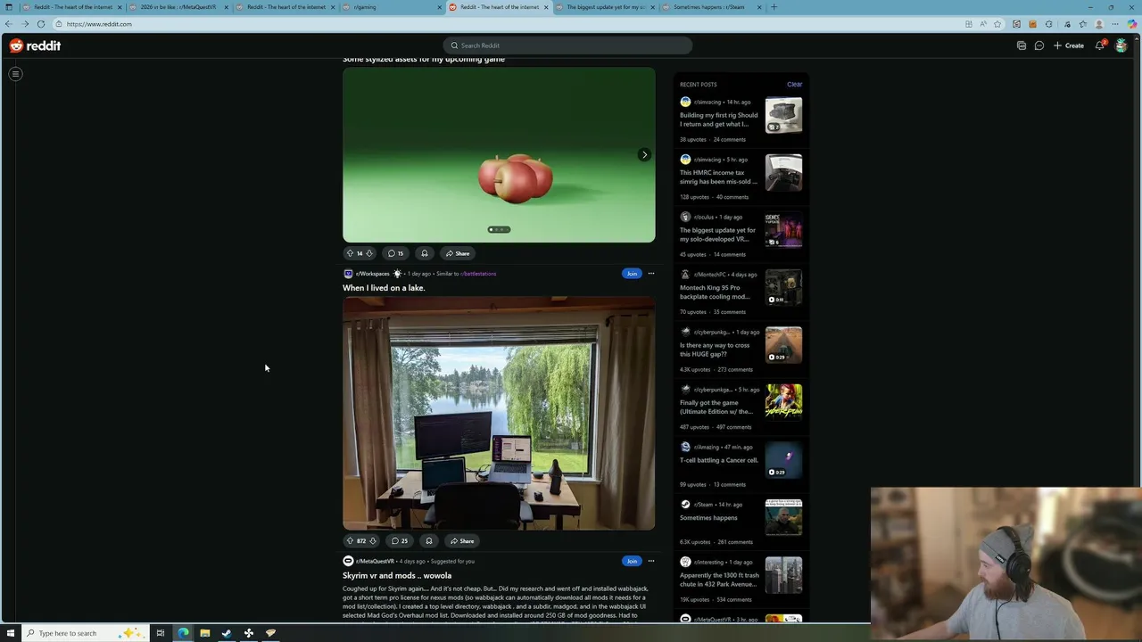Open the r/Workspaces community link

(372, 274)
